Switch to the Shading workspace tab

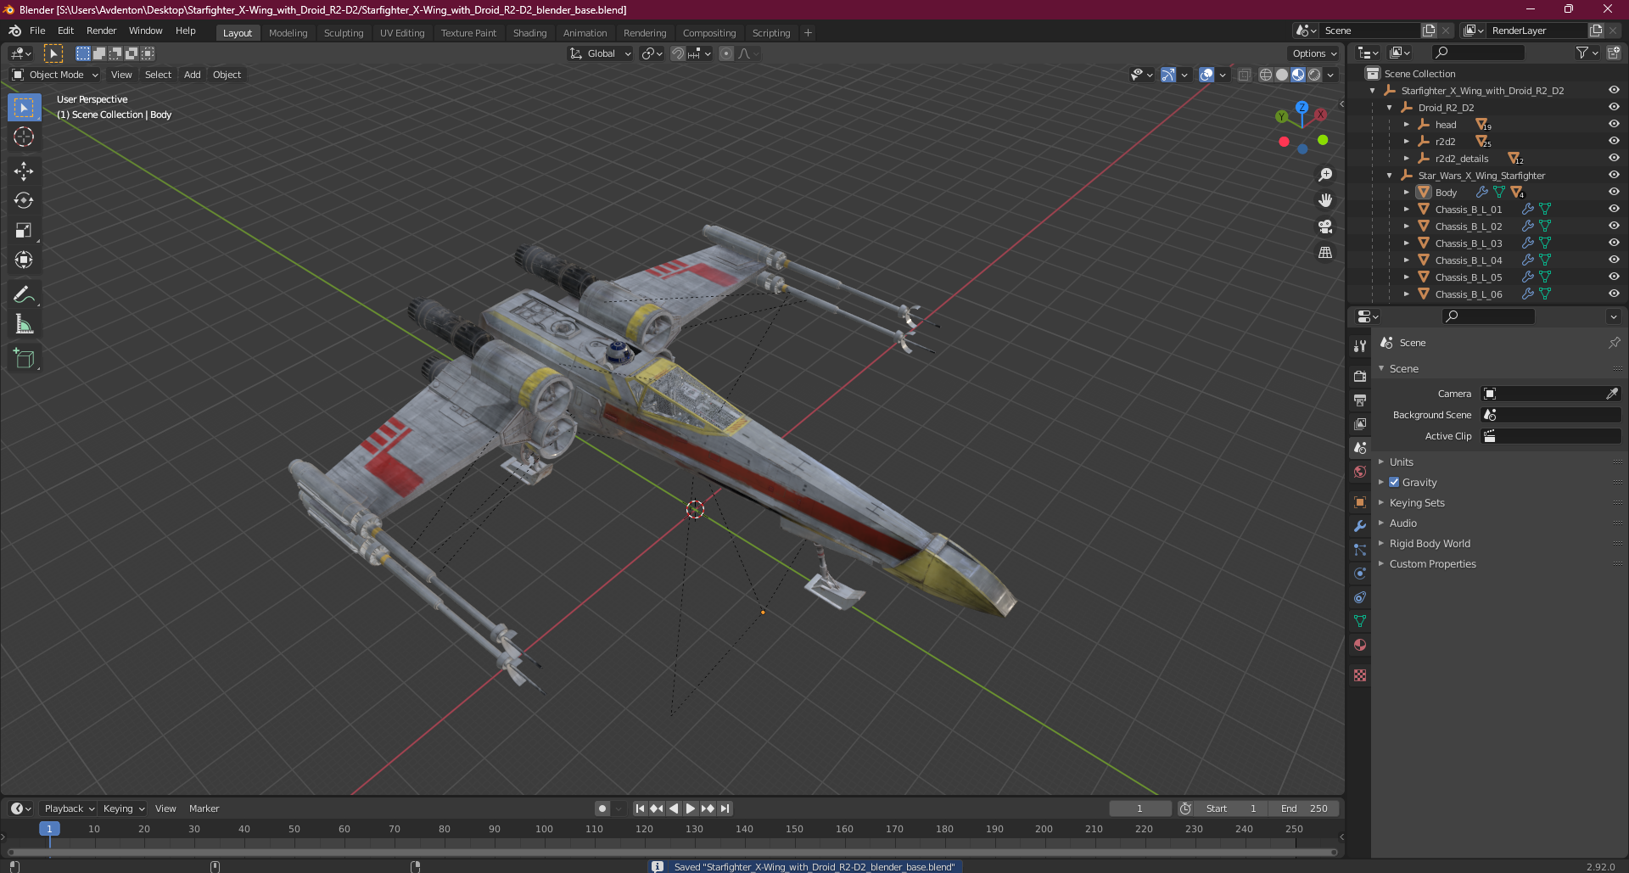(529, 33)
